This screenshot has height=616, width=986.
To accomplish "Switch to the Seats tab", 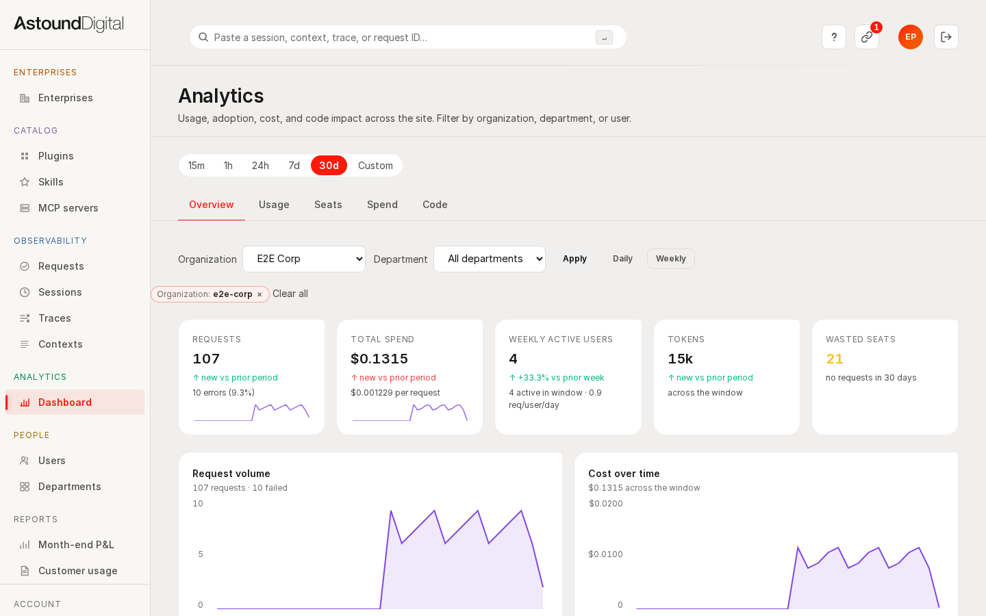I will (328, 205).
